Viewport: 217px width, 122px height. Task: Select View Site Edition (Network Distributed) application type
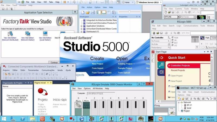pyautogui.click(x=10, y=36)
